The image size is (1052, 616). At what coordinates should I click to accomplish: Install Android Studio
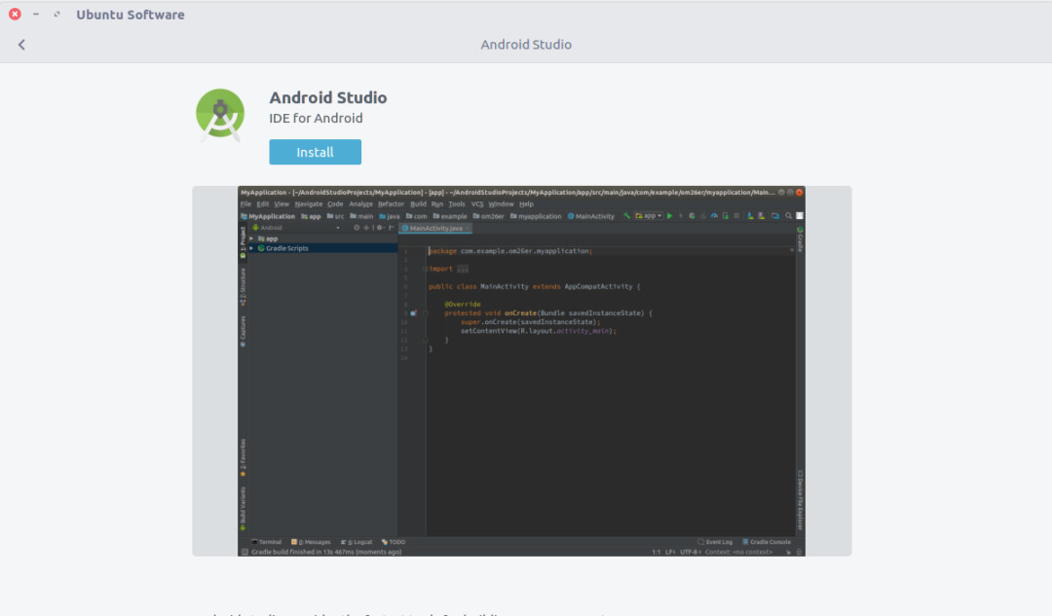315,152
